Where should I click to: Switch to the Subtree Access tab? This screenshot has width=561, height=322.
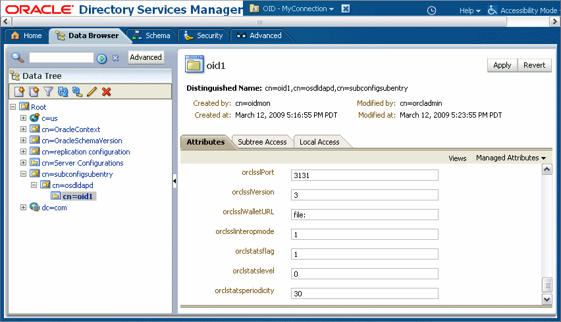[262, 142]
